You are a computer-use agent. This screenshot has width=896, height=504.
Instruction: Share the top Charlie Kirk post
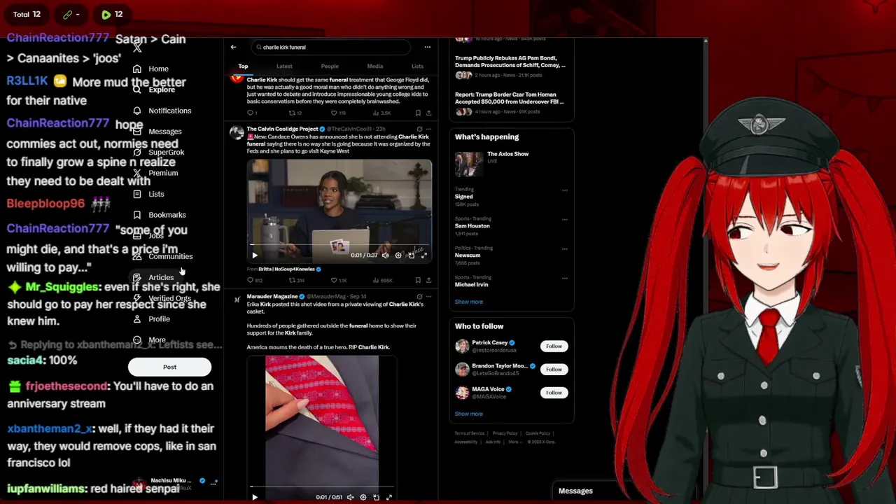pyautogui.click(x=428, y=113)
